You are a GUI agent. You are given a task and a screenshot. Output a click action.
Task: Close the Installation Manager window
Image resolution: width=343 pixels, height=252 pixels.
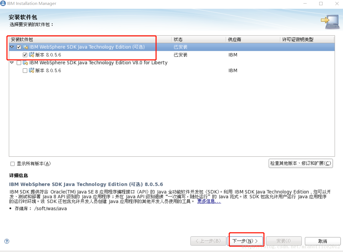coord(337,4)
